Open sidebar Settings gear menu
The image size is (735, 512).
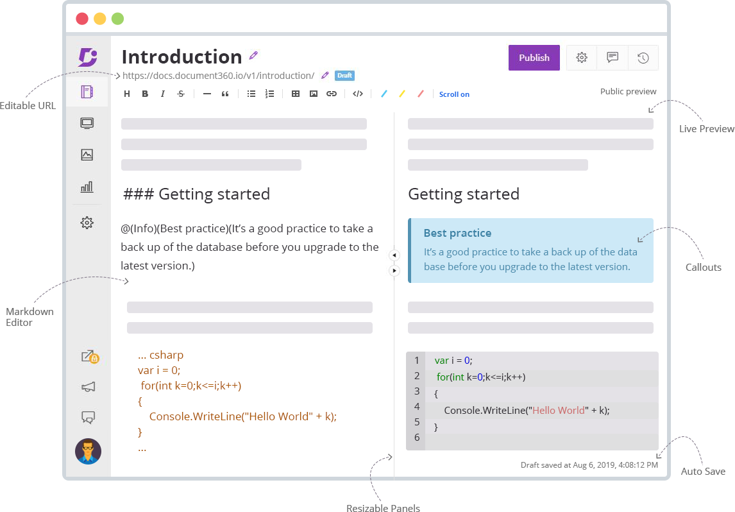(87, 223)
